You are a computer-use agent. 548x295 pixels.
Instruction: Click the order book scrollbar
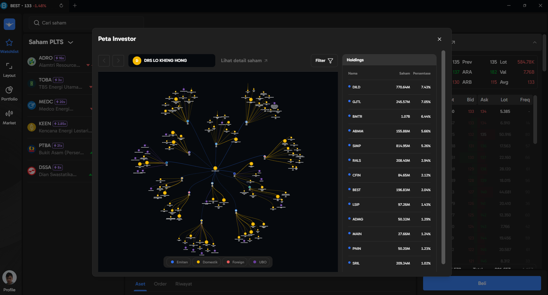[x=535, y=119]
